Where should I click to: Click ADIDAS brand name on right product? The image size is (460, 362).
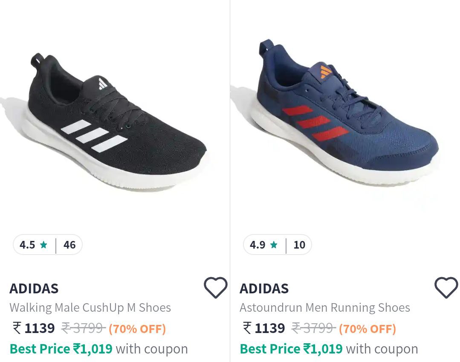tap(263, 288)
